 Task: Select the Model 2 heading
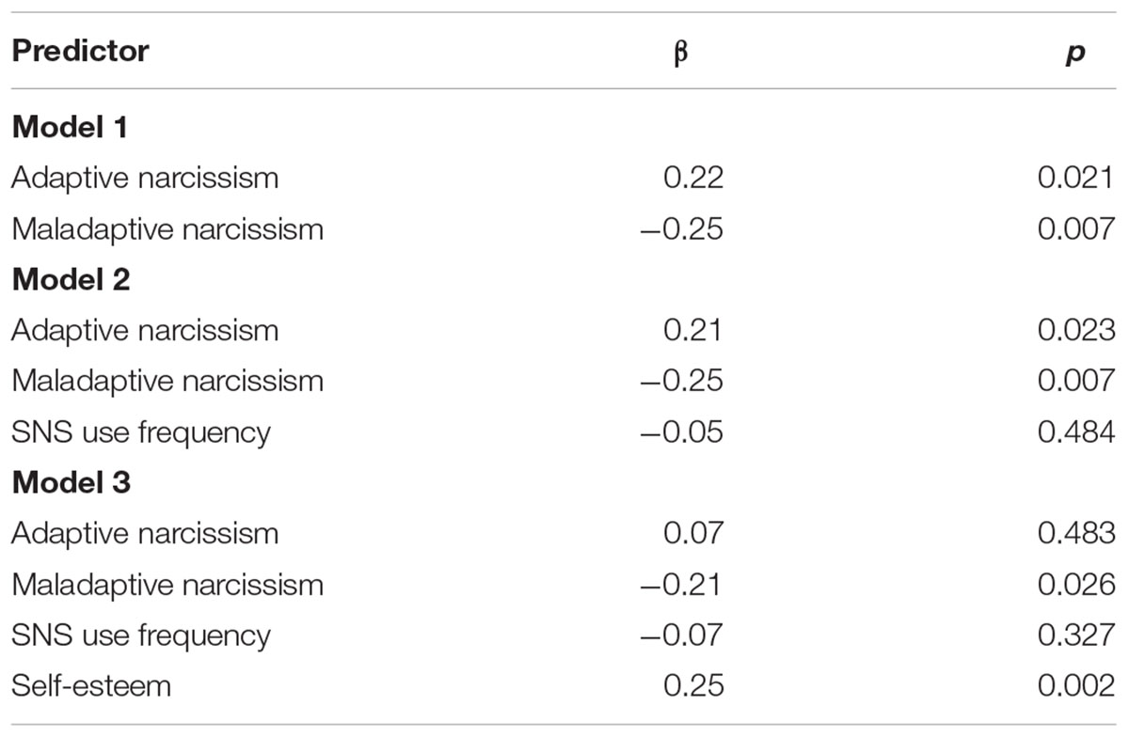(72, 279)
